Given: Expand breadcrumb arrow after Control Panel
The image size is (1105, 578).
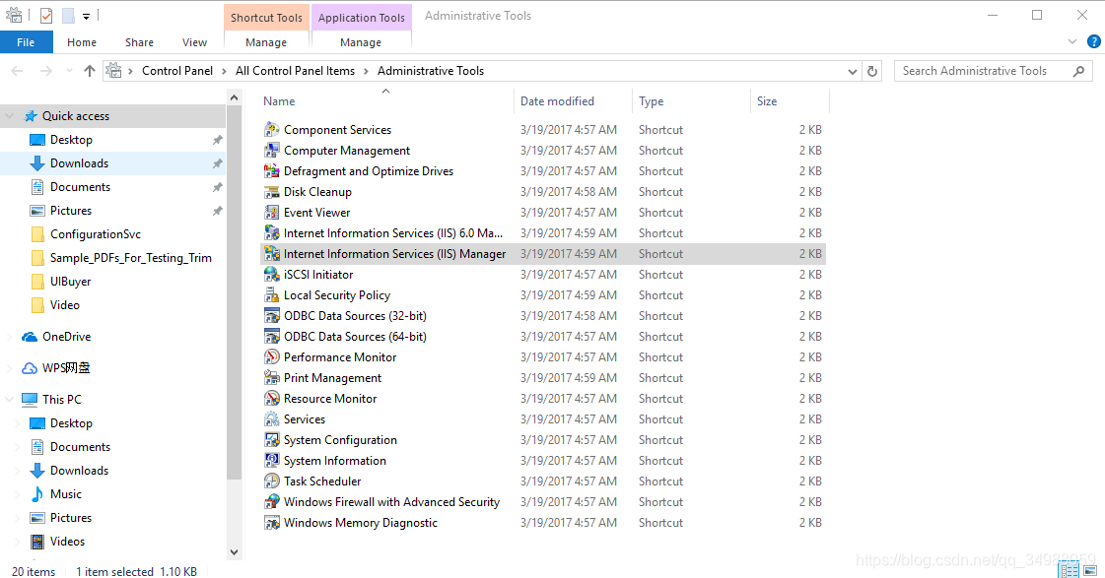Looking at the screenshot, I should [224, 71].
